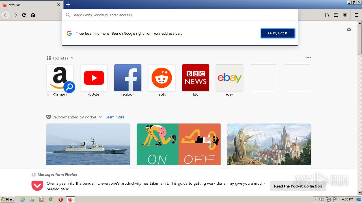Open the warship Pocket story thumbnail
362x203 pixels.
point(88,144)
